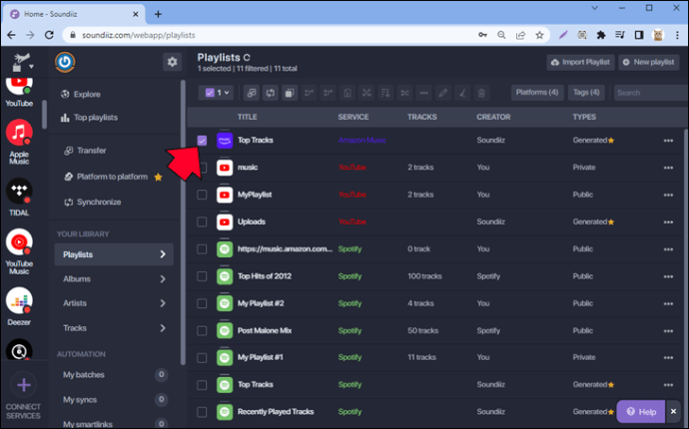
Task: Click the Soundiiz power logo icon
Action: tap(65, 62)
